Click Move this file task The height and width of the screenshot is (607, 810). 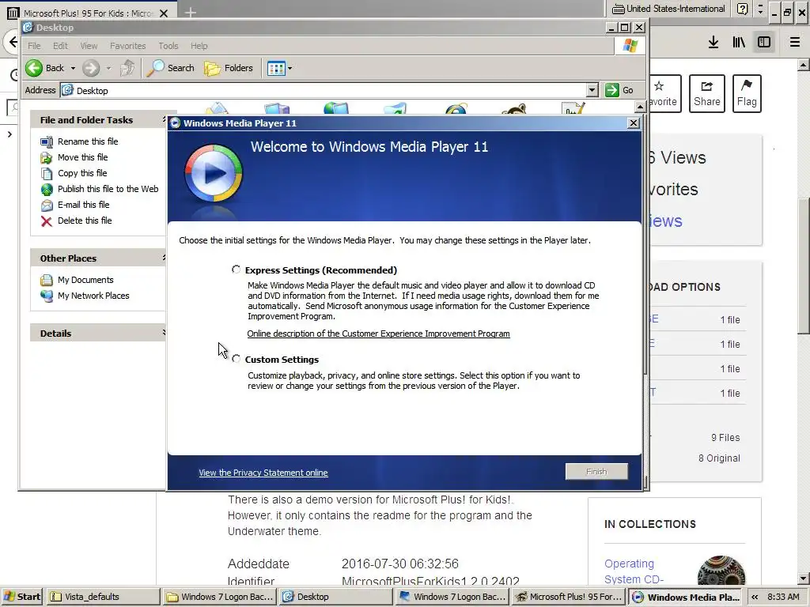(82, 157)
